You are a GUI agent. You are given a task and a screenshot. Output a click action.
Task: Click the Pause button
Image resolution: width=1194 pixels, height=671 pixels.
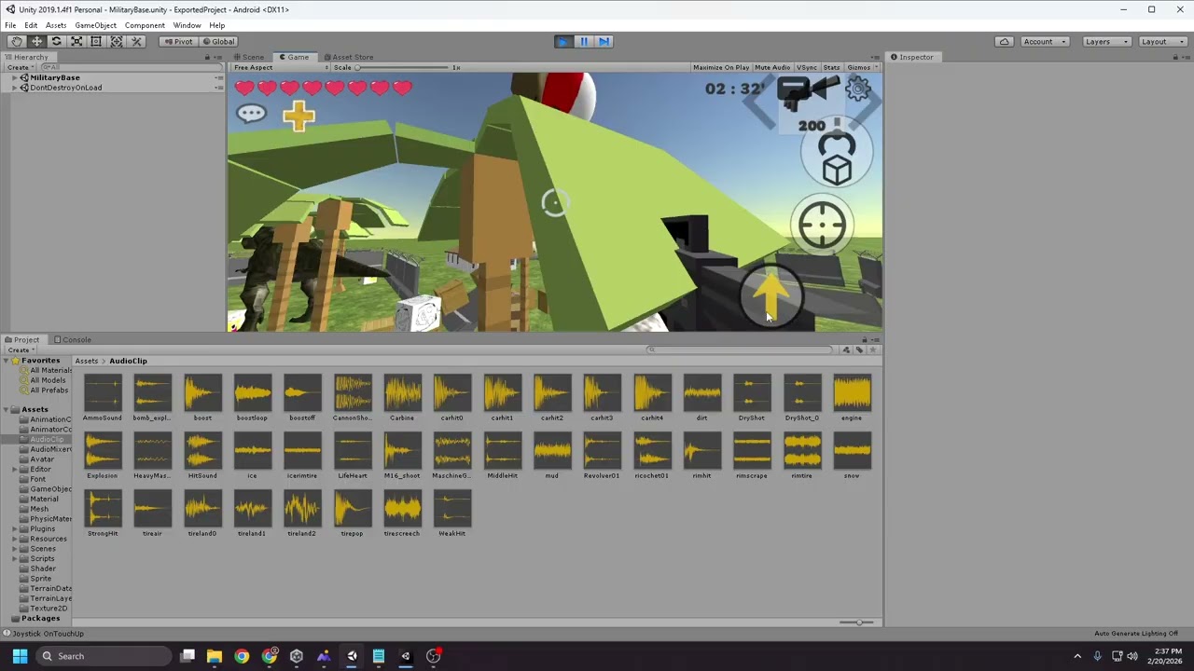coord(583,41)
